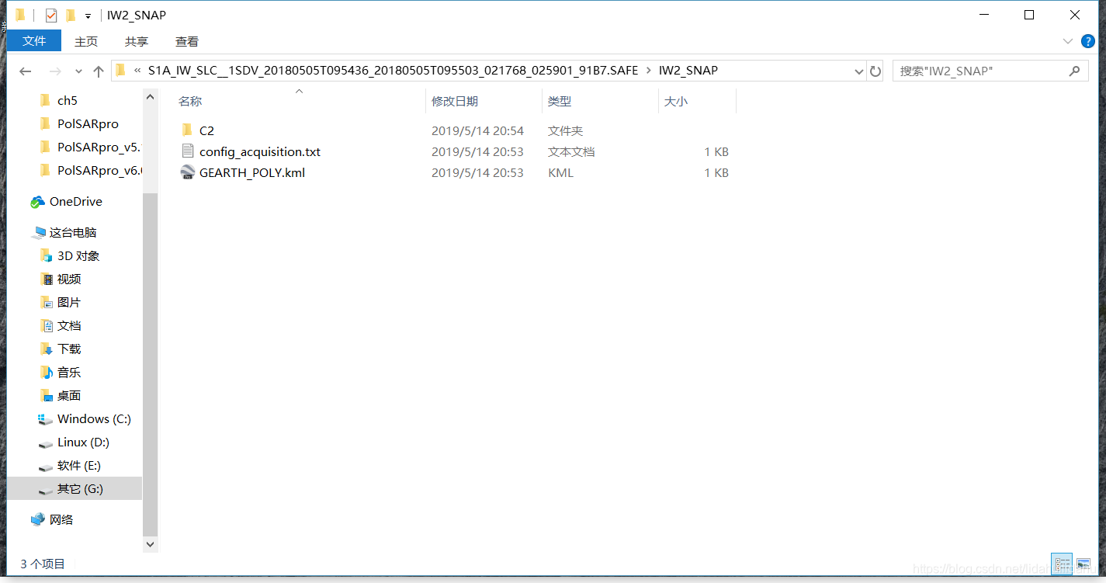
Task: Open 软件 (E:) drive
Action: 79,466
